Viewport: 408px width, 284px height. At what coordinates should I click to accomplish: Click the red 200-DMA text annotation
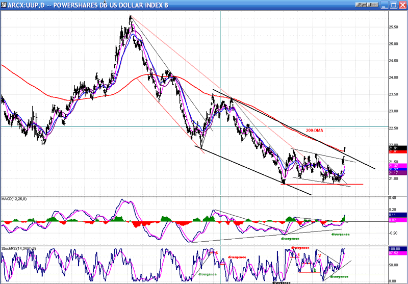[315, 131]
